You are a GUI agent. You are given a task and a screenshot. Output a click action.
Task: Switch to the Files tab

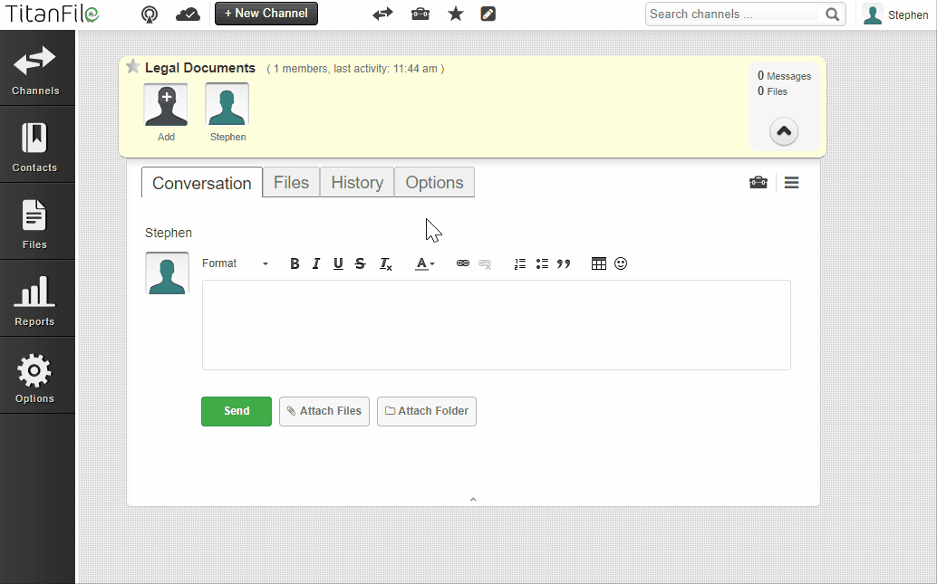(x=291, y=182)
